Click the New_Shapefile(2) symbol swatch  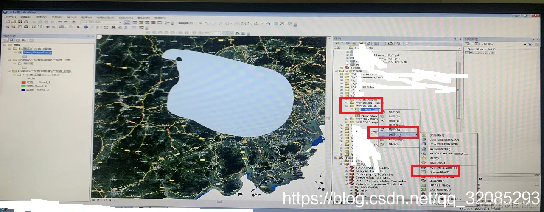tap(25, 56)
